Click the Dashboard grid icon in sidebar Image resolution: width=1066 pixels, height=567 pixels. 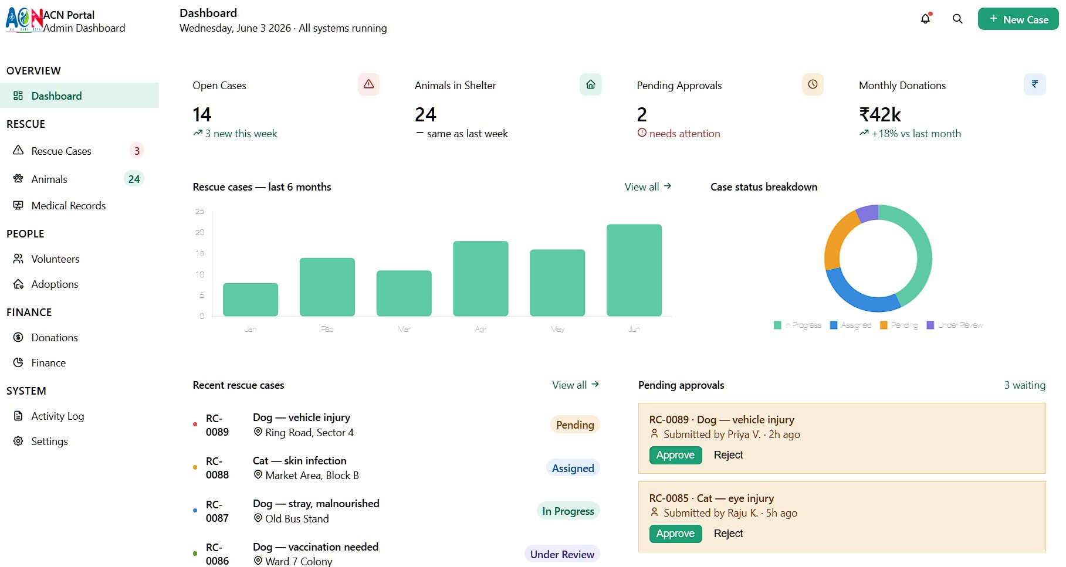[x=18, y=96]
